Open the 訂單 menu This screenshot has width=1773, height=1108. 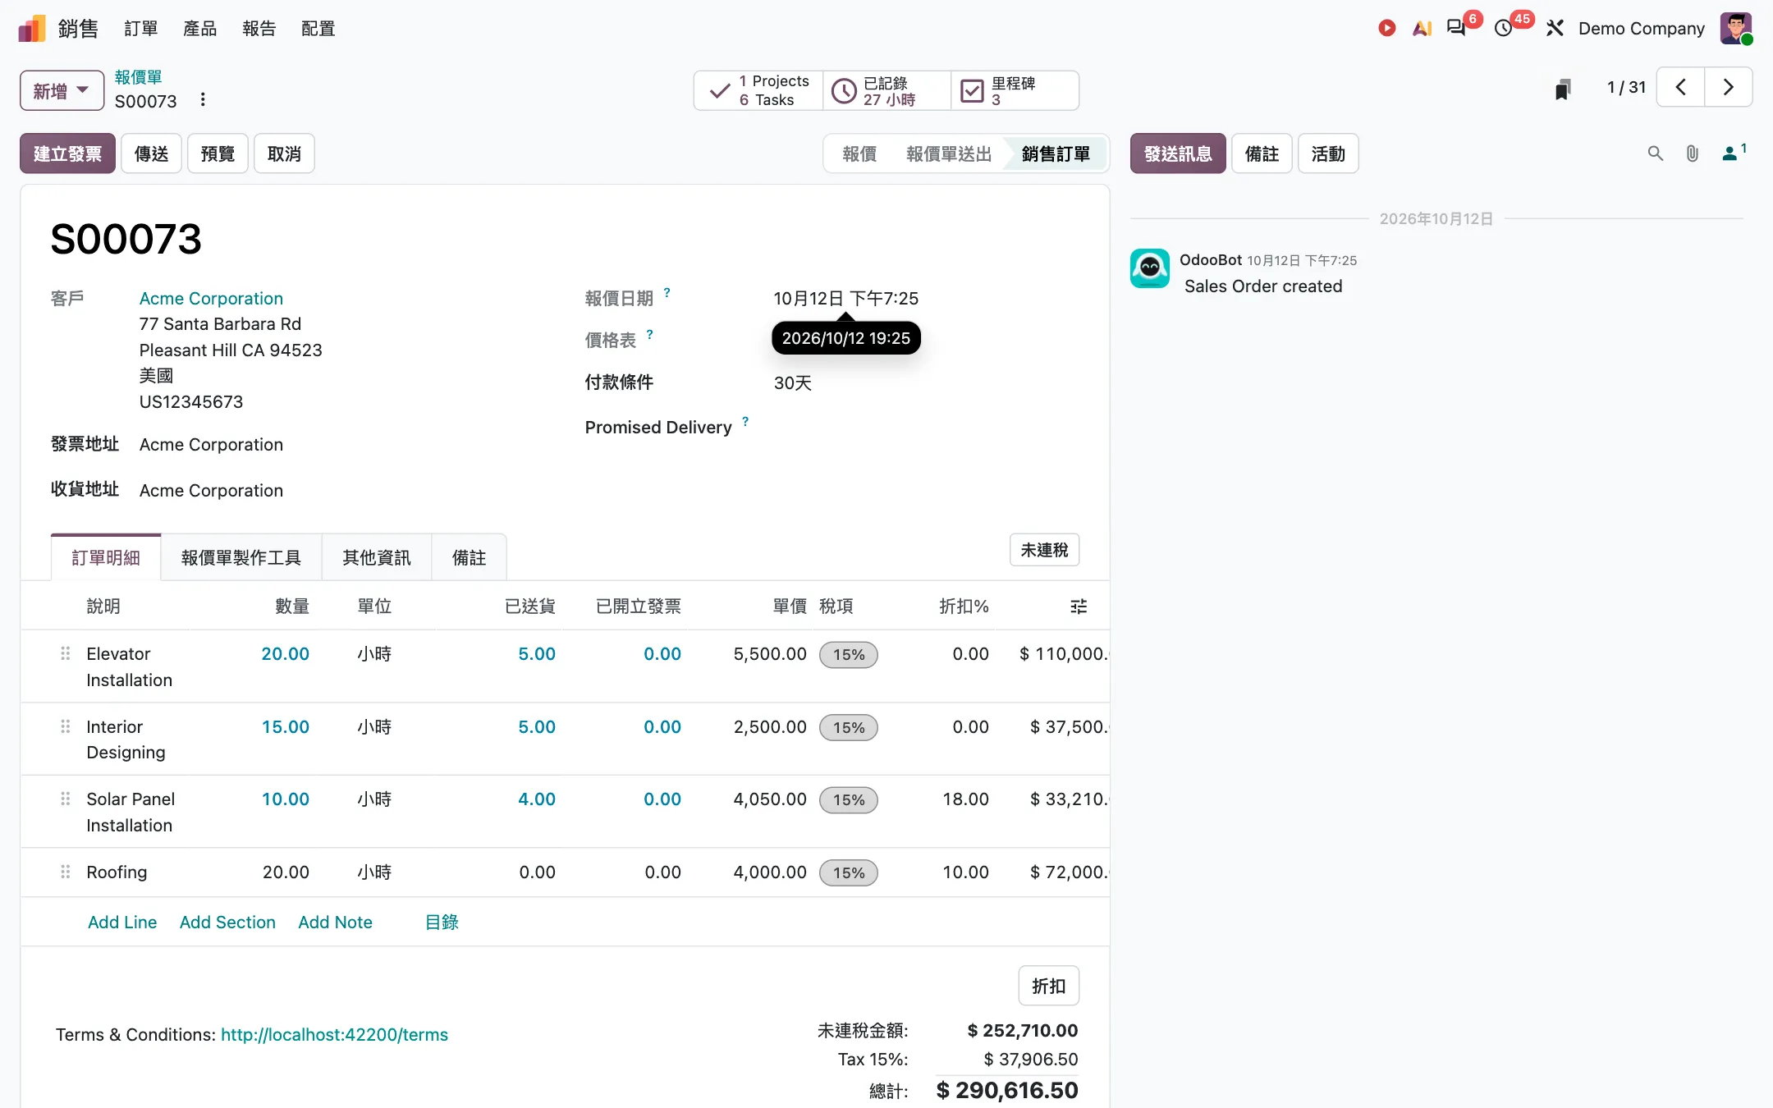[141, 29]
